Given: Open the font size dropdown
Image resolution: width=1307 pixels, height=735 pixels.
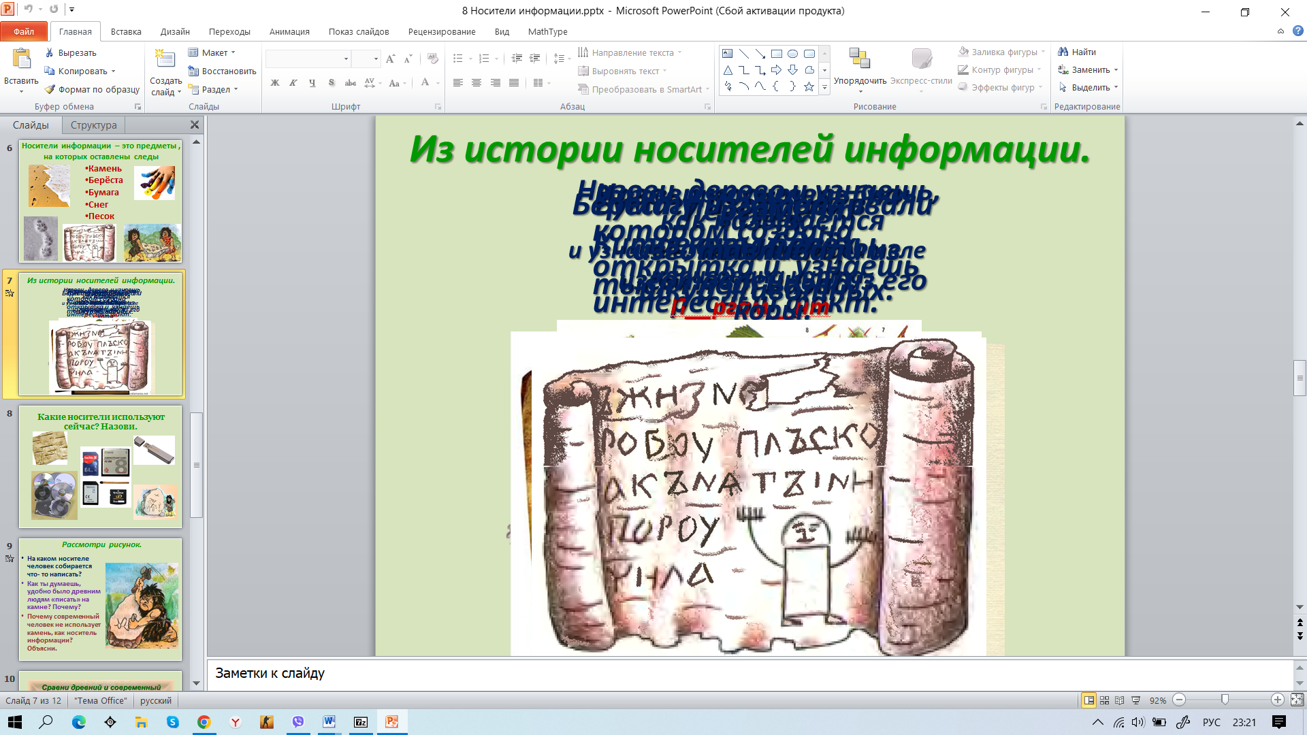Looking at the screenshot, I should 376,59.
